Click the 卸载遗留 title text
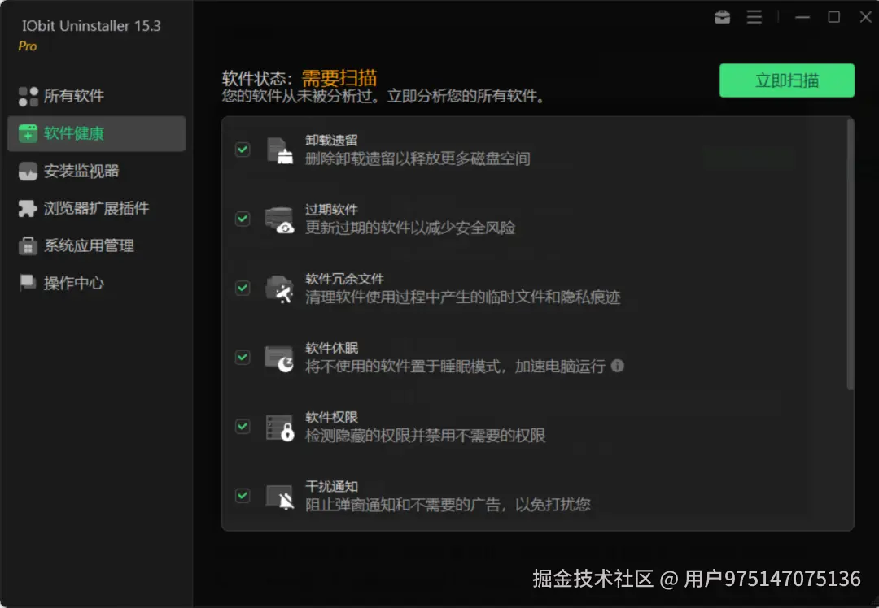Image resolution: width=879 pixels, height=608 pixels. click(331, 141)
